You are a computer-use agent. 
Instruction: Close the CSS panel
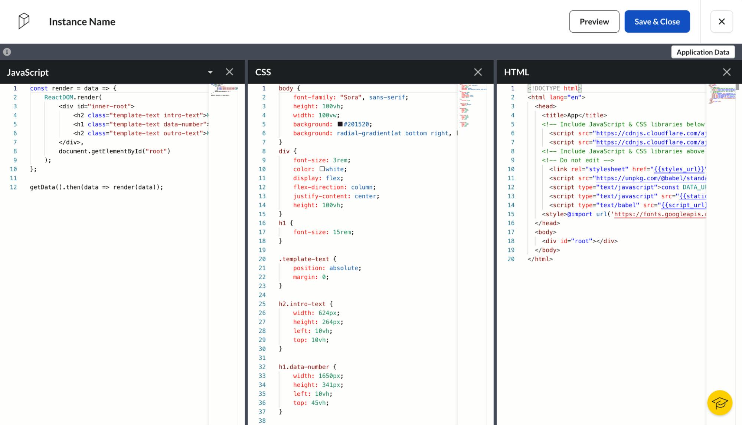pyautogui.click(x=478, y=72)
